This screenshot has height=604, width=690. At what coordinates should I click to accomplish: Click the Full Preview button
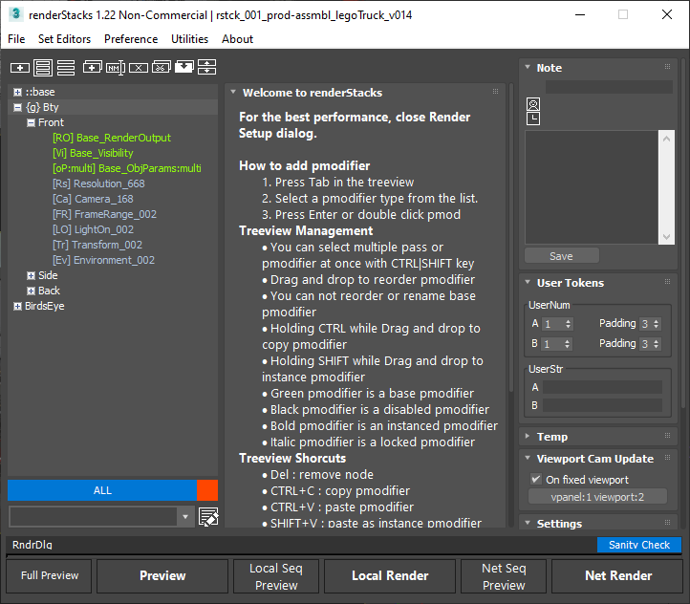coord(50,576)
